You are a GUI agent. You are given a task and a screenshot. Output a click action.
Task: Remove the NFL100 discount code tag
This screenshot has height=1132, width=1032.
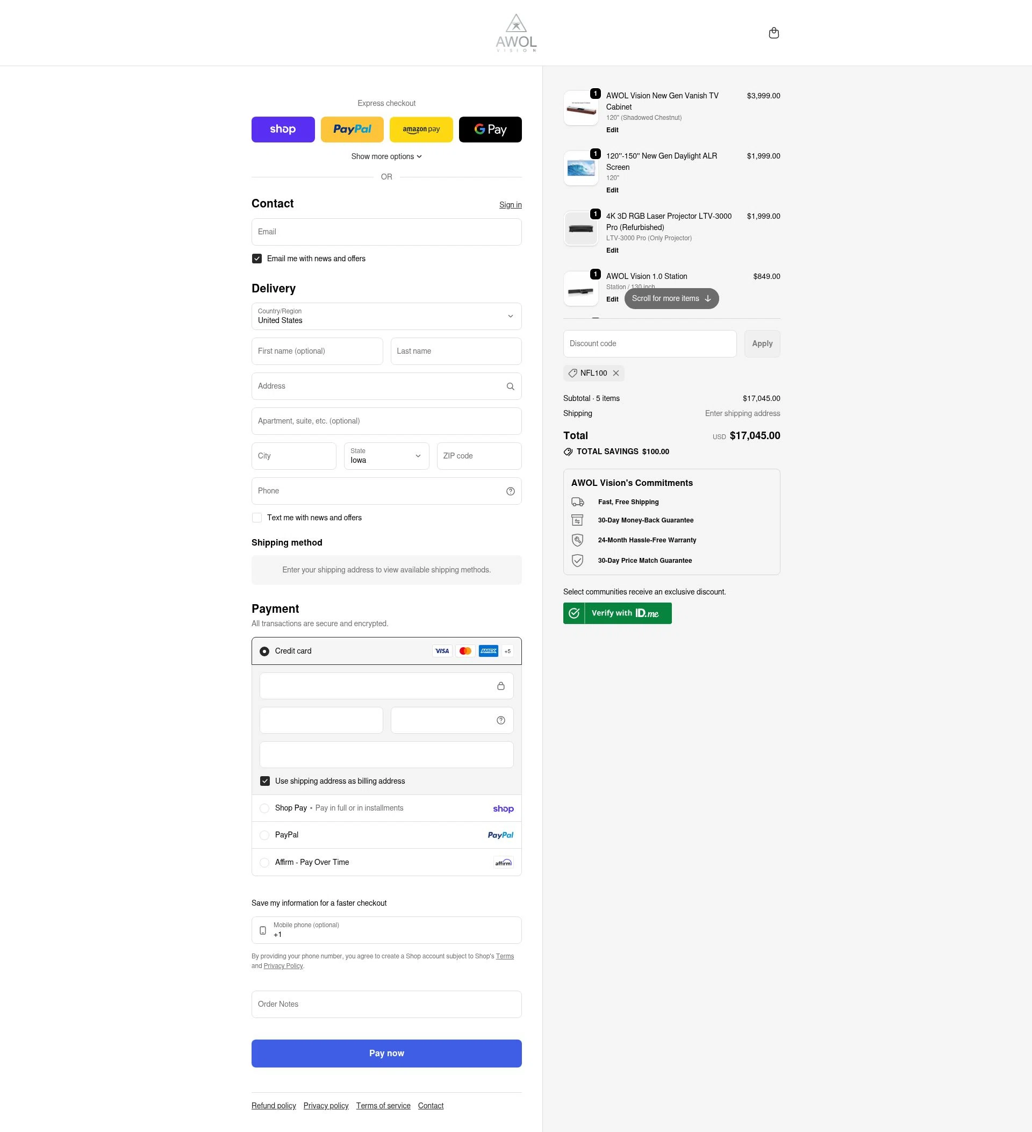click(x=616, y=373)
